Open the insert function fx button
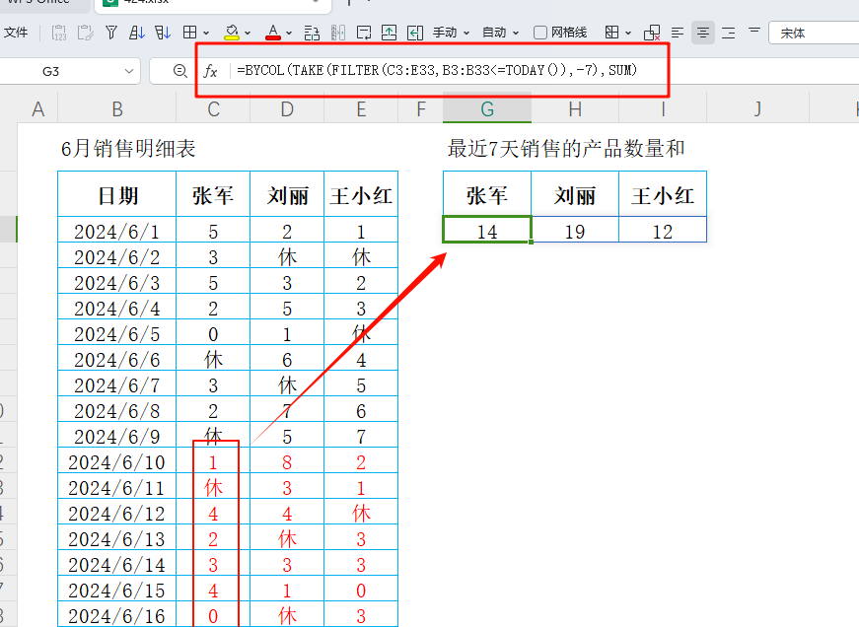The image size is (859, 627). click(210, 71)
